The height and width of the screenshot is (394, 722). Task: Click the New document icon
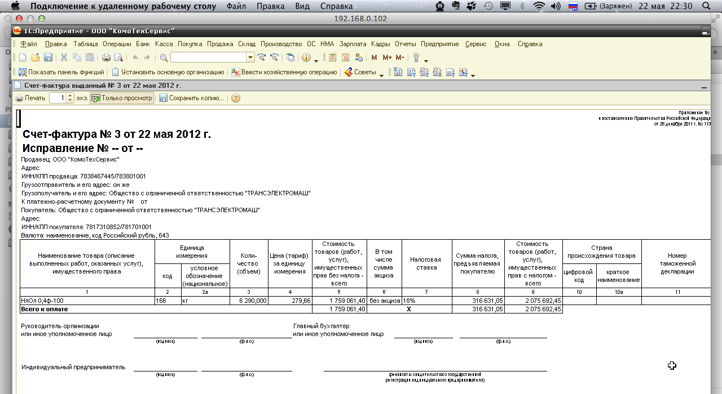23,57
